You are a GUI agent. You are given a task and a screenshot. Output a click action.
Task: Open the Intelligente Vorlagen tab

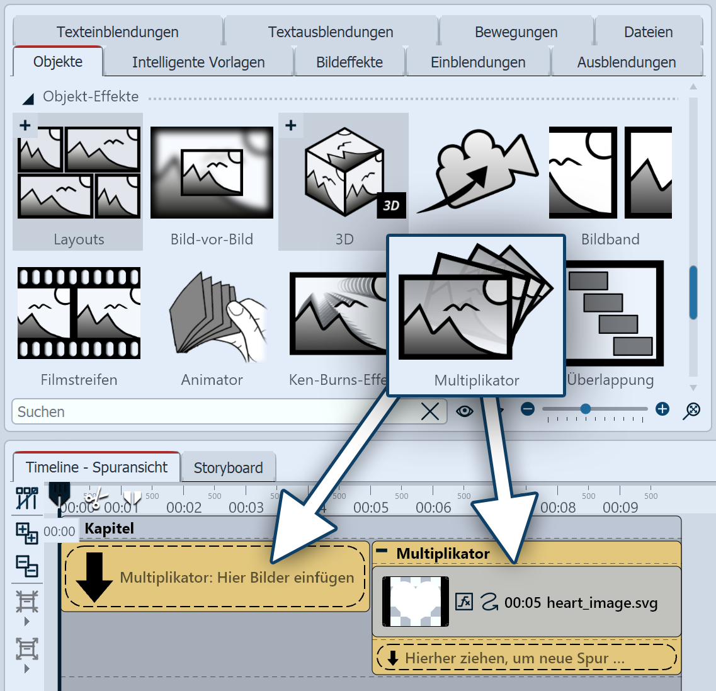click(198, 62)
